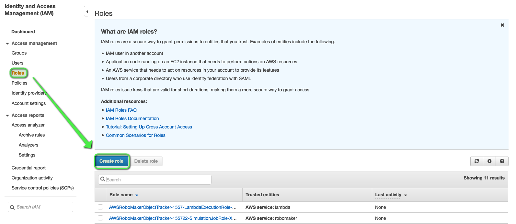Sort by Role name arrow
The width and height of the screenshot is (516, 224).
[x=137, y=195]
